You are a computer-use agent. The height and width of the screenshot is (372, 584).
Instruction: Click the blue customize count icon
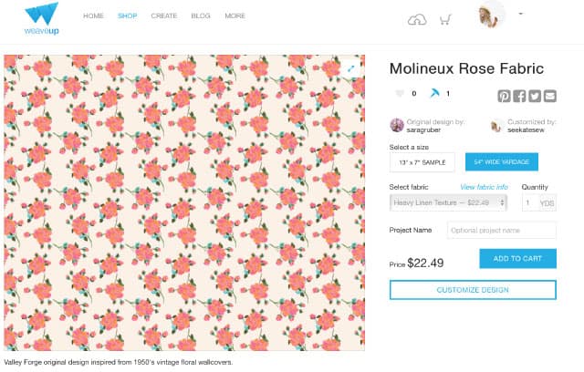click(434, 93)
